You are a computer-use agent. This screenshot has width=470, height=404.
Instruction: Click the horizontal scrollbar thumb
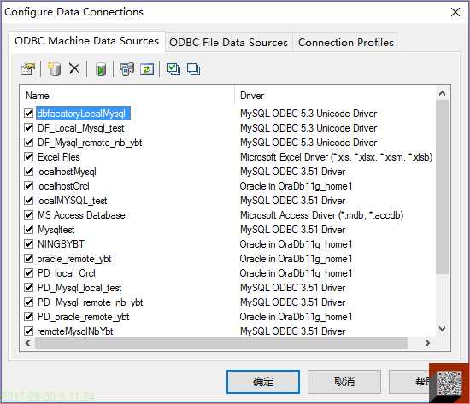(x=221, y=343)
